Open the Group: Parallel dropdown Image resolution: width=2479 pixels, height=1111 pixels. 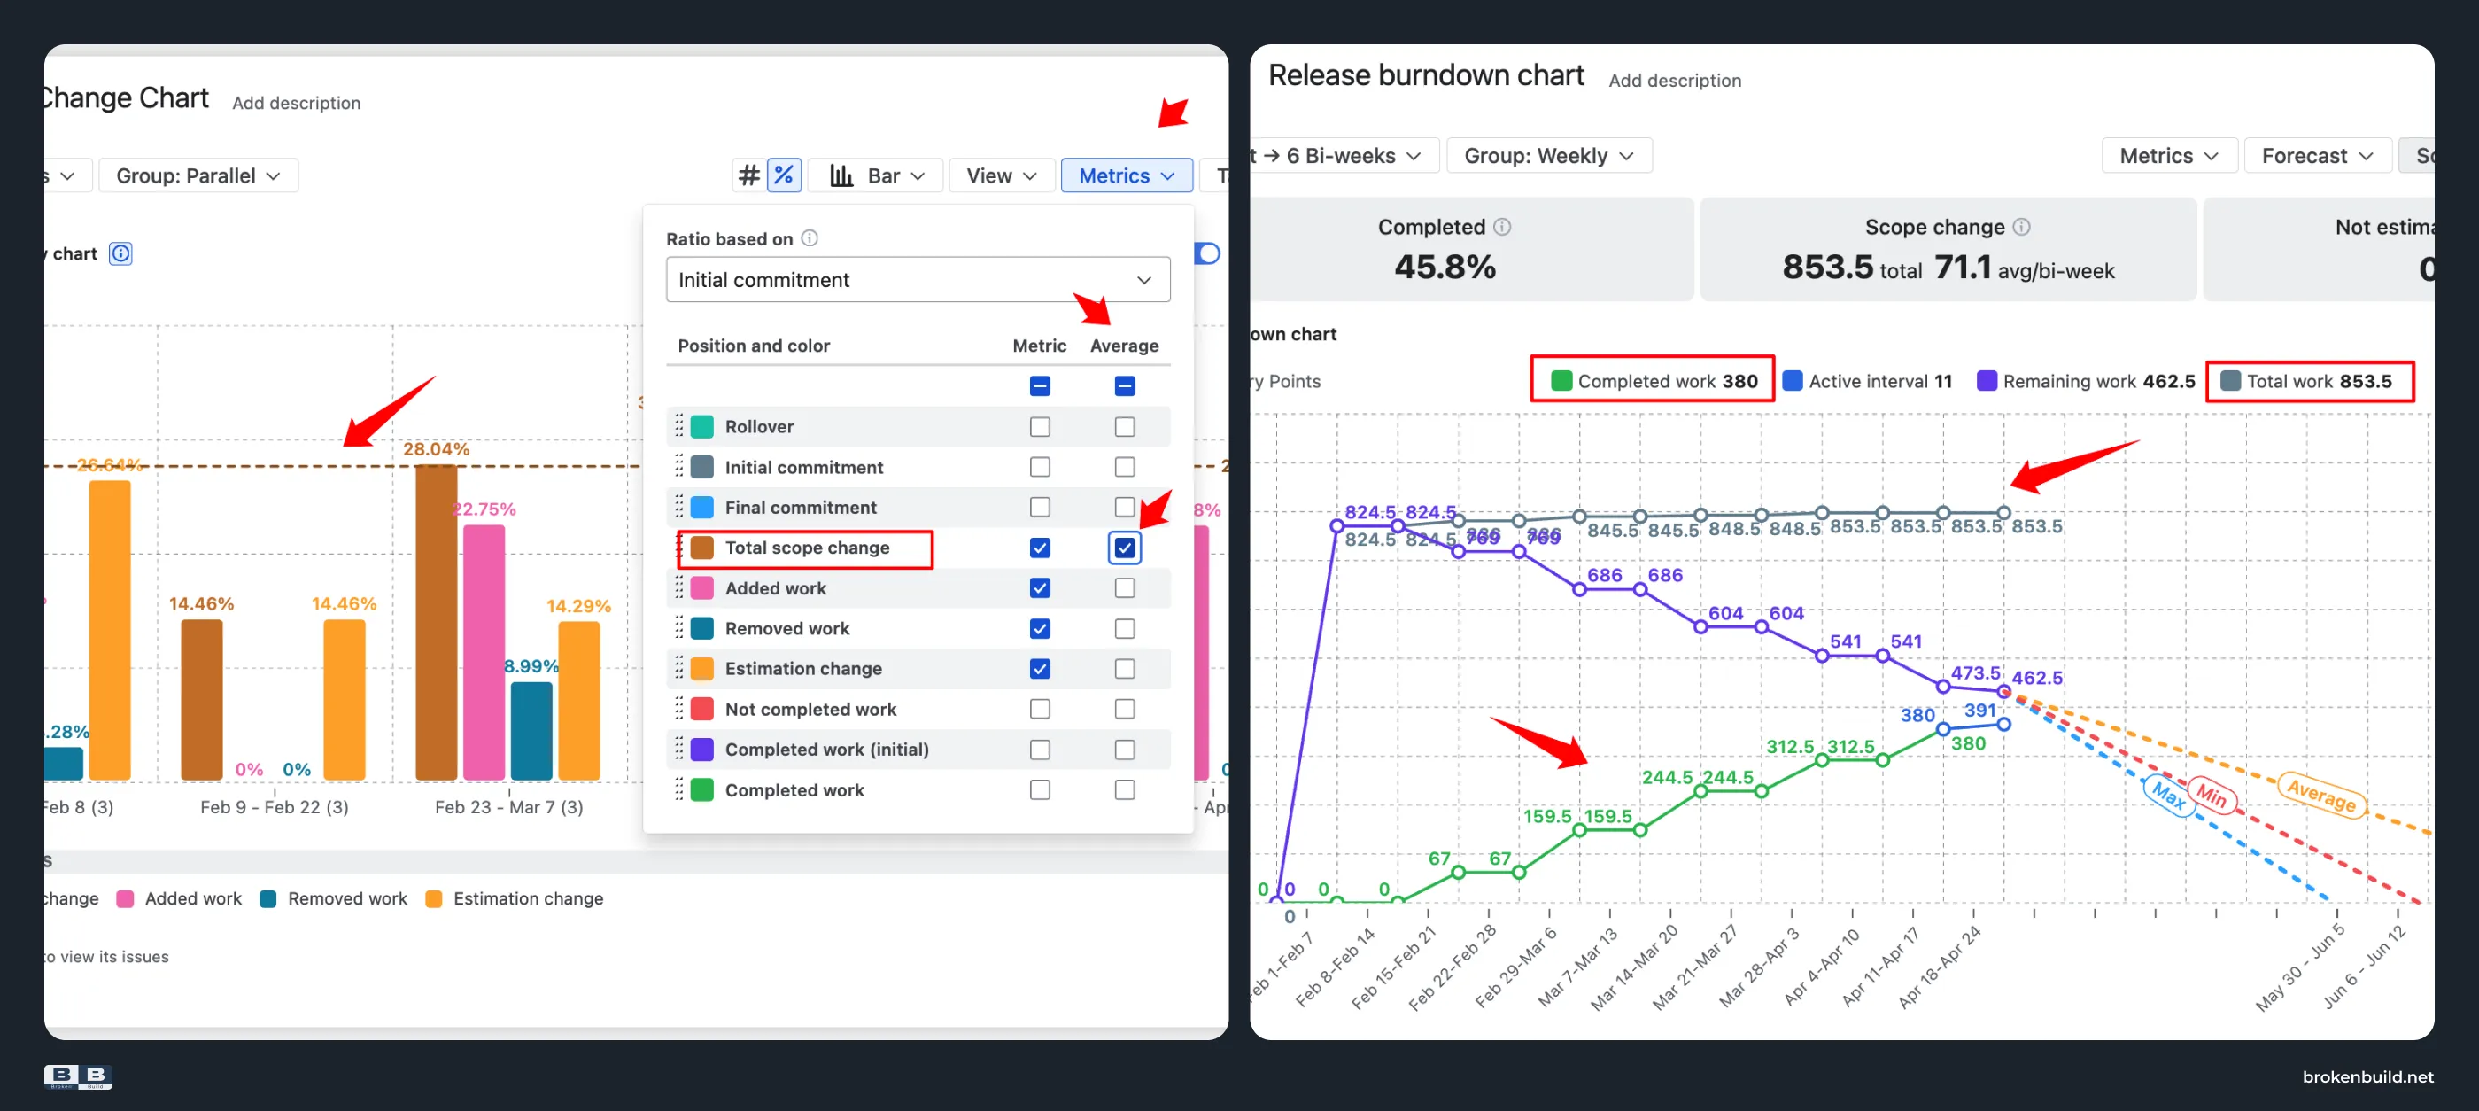tap(198, 175)
